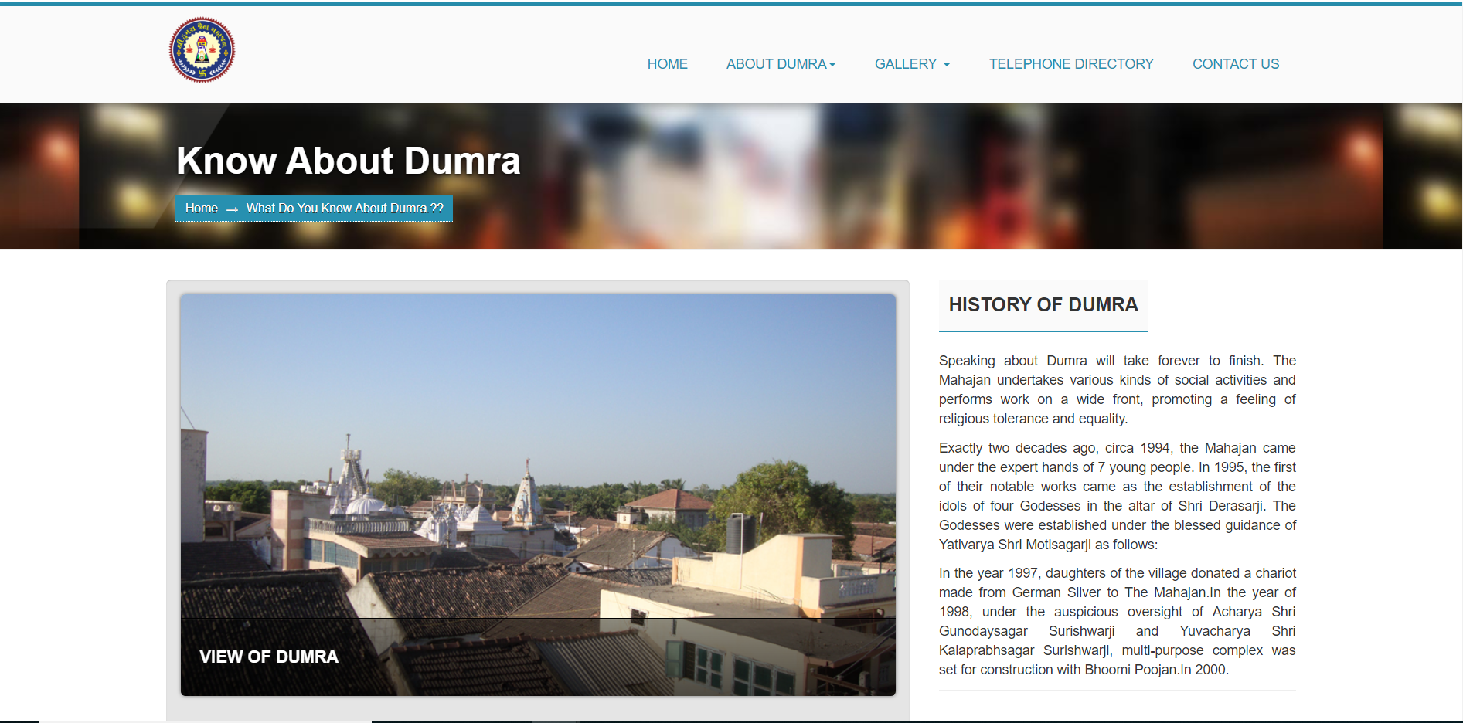
Task: Go to the CONTACT US page
Action: [1236, 64]
